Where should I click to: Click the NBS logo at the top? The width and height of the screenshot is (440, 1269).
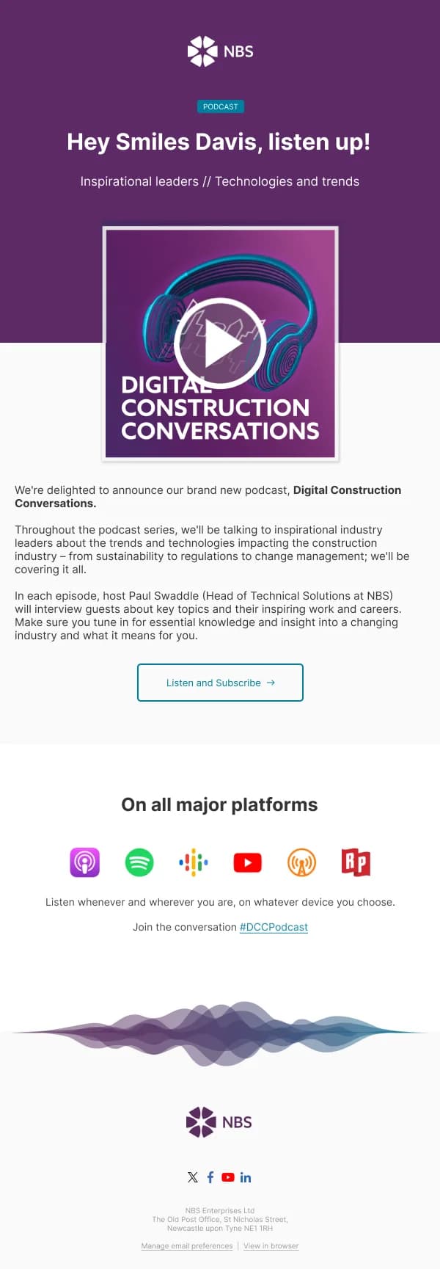(220, 51)
